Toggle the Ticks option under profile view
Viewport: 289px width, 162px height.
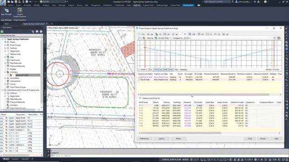click(177, 70)
